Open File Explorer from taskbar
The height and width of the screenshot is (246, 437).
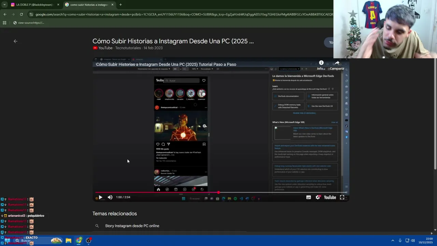68,241
